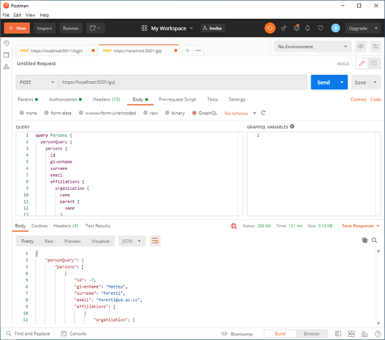
Task: Switch to Build mode toggle
Action: pos(280,334)
